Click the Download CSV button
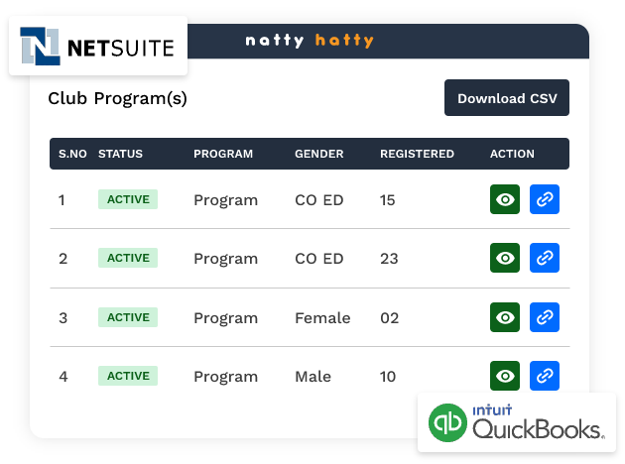The height and width of the screenshot is (464, 625). 506,98
